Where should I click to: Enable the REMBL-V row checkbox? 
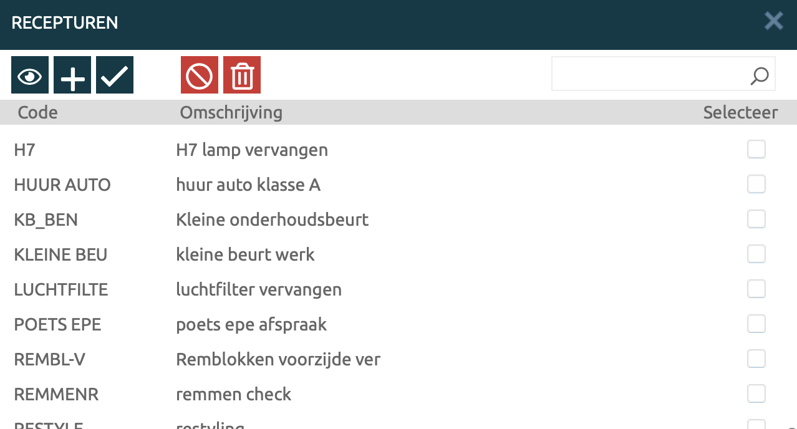(x=756, y=359)
